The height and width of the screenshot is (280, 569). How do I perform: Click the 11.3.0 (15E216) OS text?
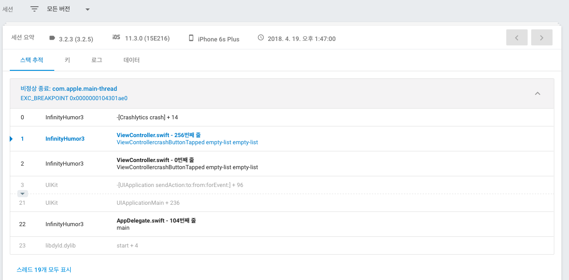click(147, 39)
